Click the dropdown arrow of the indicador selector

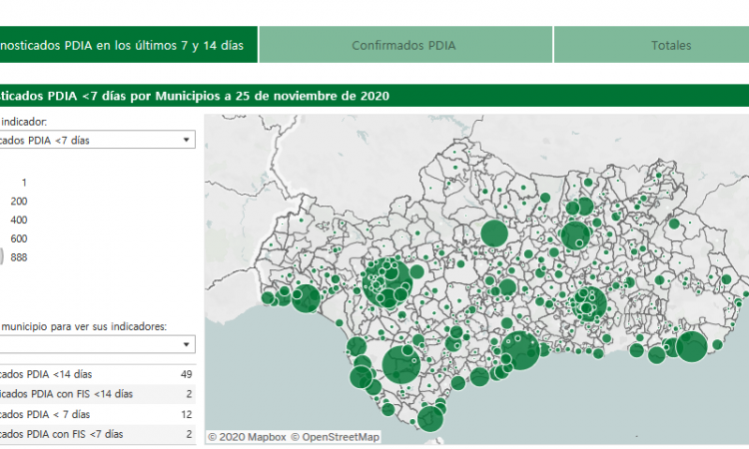187,141
